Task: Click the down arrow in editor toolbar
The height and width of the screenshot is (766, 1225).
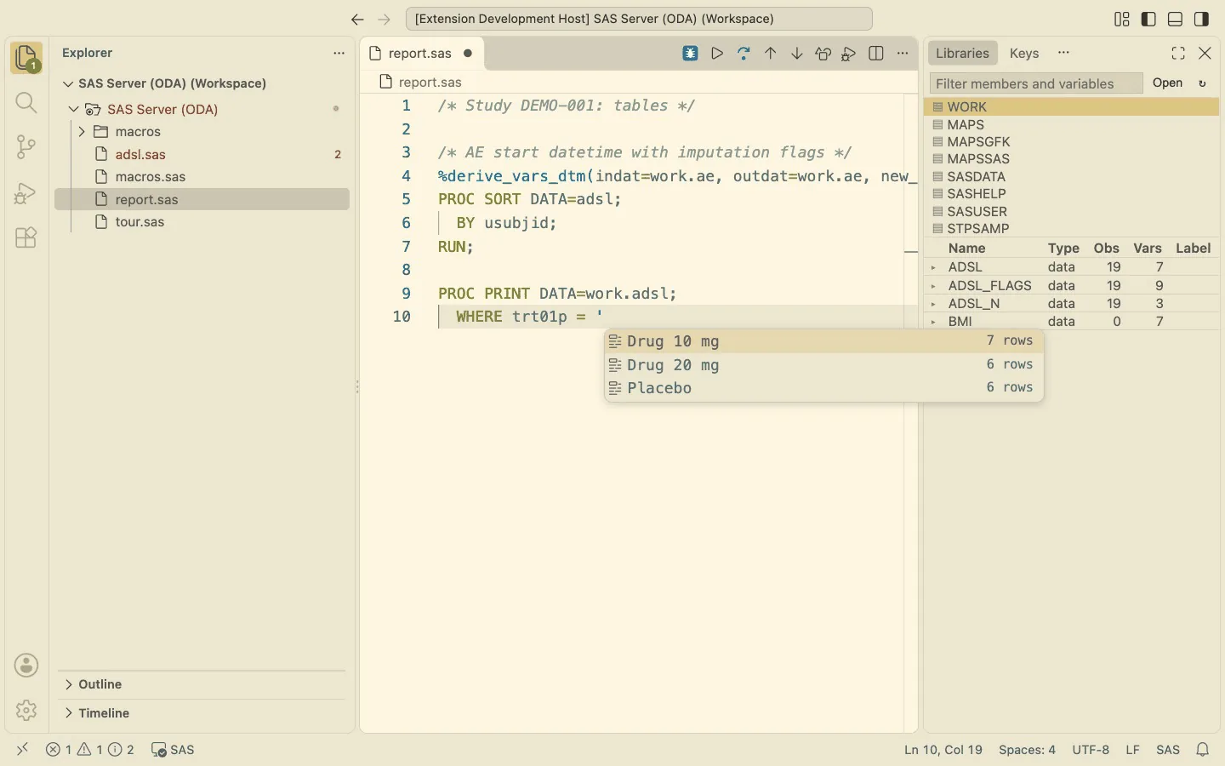Action: (x=797, y=54)
